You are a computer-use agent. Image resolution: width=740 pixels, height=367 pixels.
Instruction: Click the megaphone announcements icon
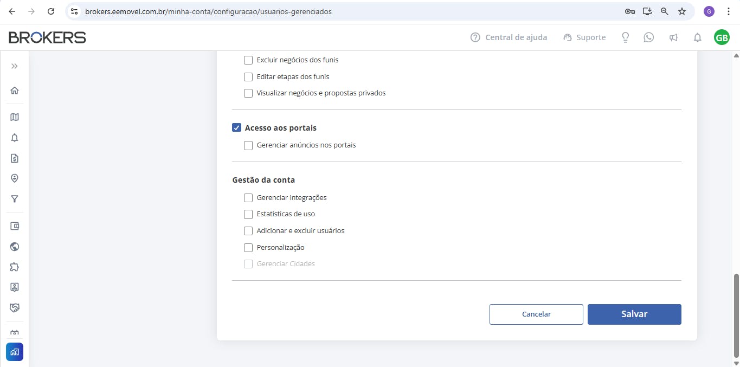pos(673,37)
